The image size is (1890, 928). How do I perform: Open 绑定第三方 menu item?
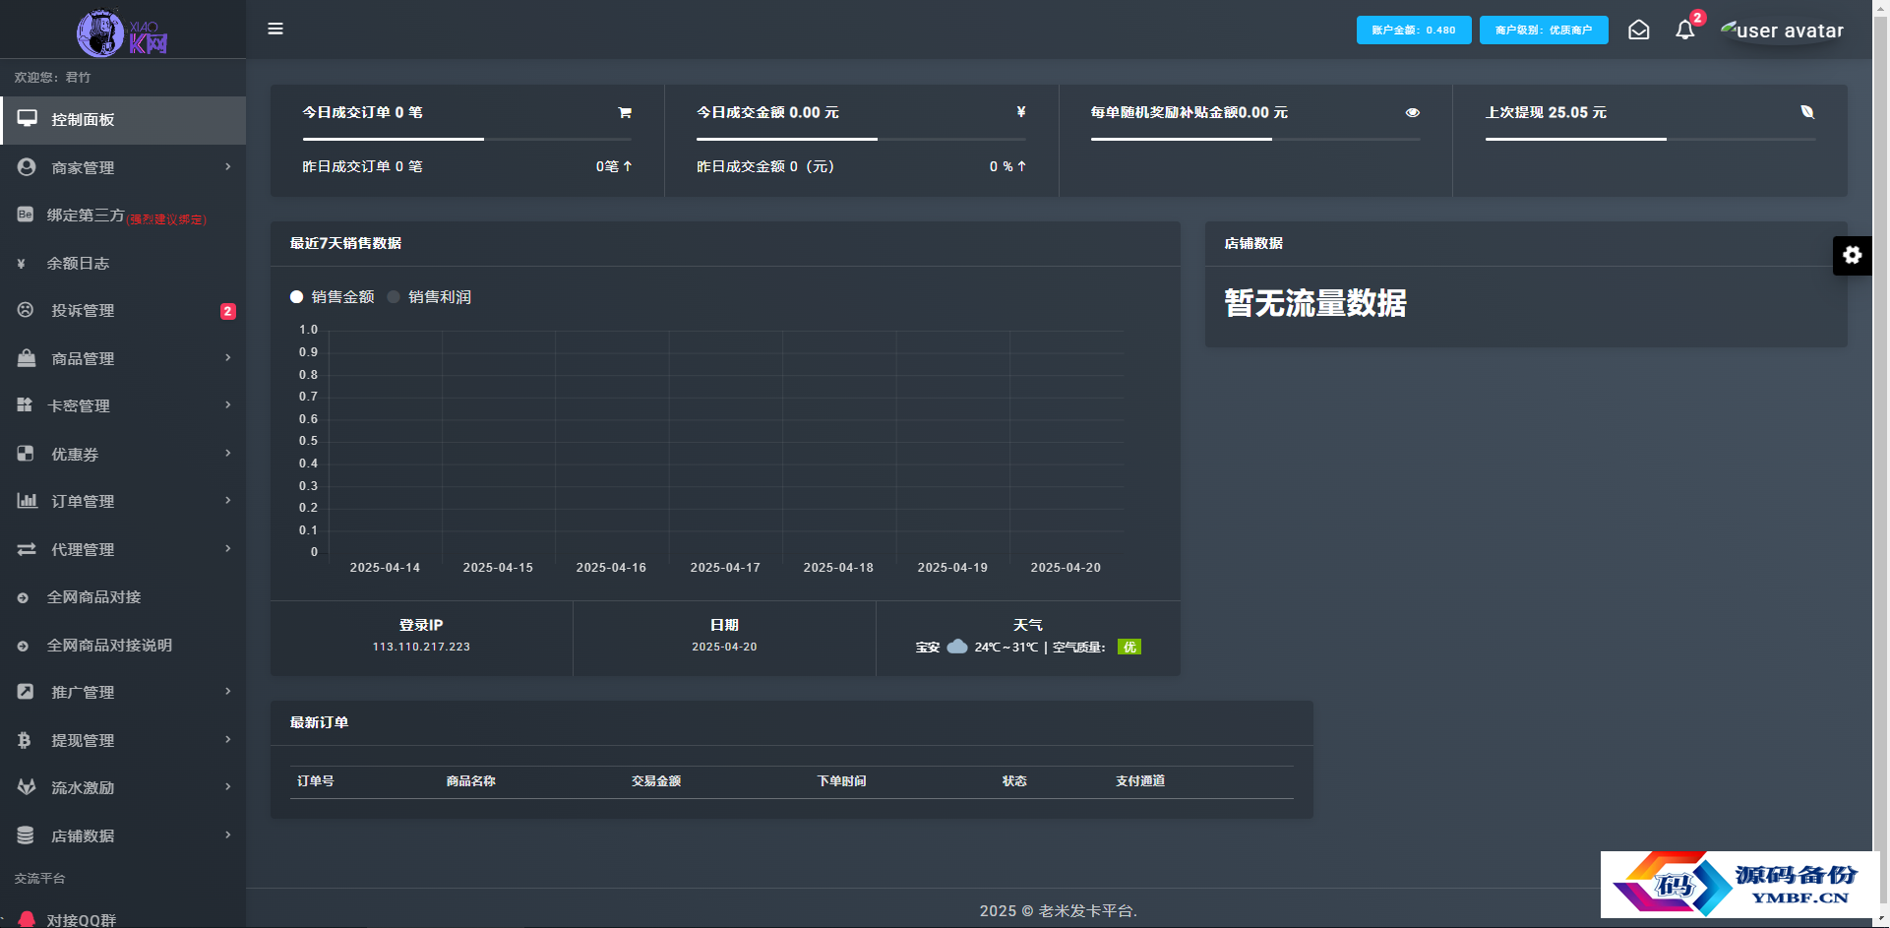tap(123, 216)
